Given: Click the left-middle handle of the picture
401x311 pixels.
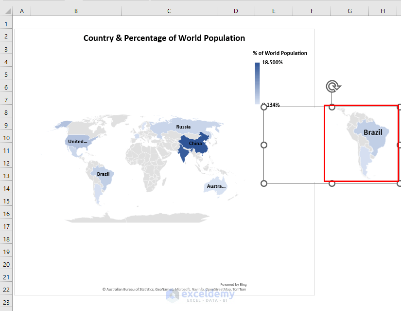Looking at the screenshot, I should 263,145.
